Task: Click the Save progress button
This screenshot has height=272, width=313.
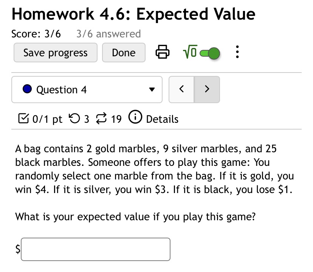Action: [55, 53]
